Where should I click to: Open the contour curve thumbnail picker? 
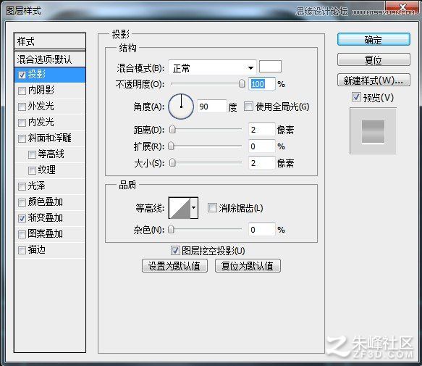click(x=180, y=208)
